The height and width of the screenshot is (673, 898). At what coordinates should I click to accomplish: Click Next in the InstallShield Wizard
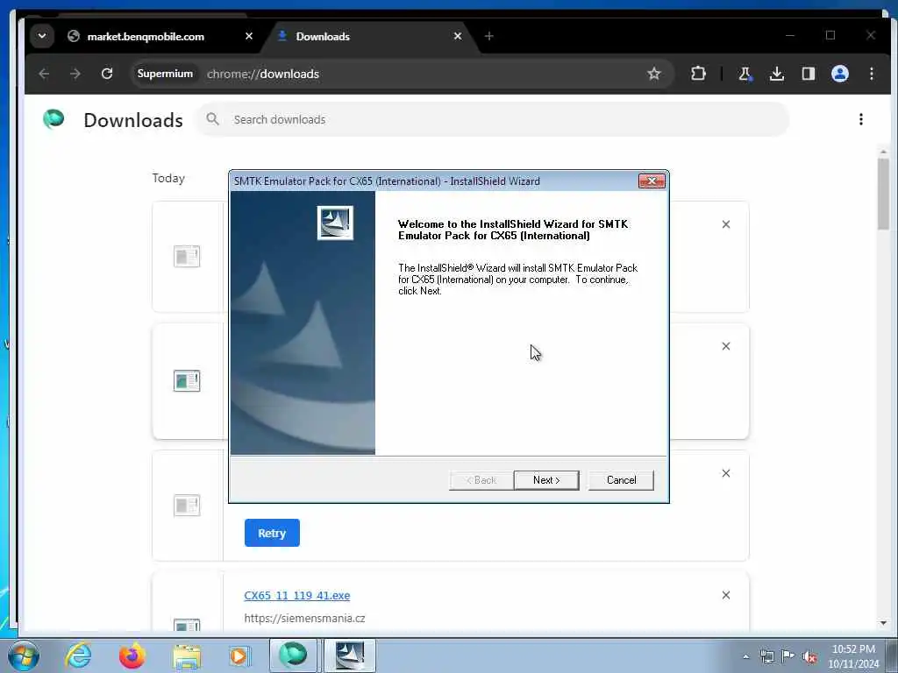click(x=546, y=480)
